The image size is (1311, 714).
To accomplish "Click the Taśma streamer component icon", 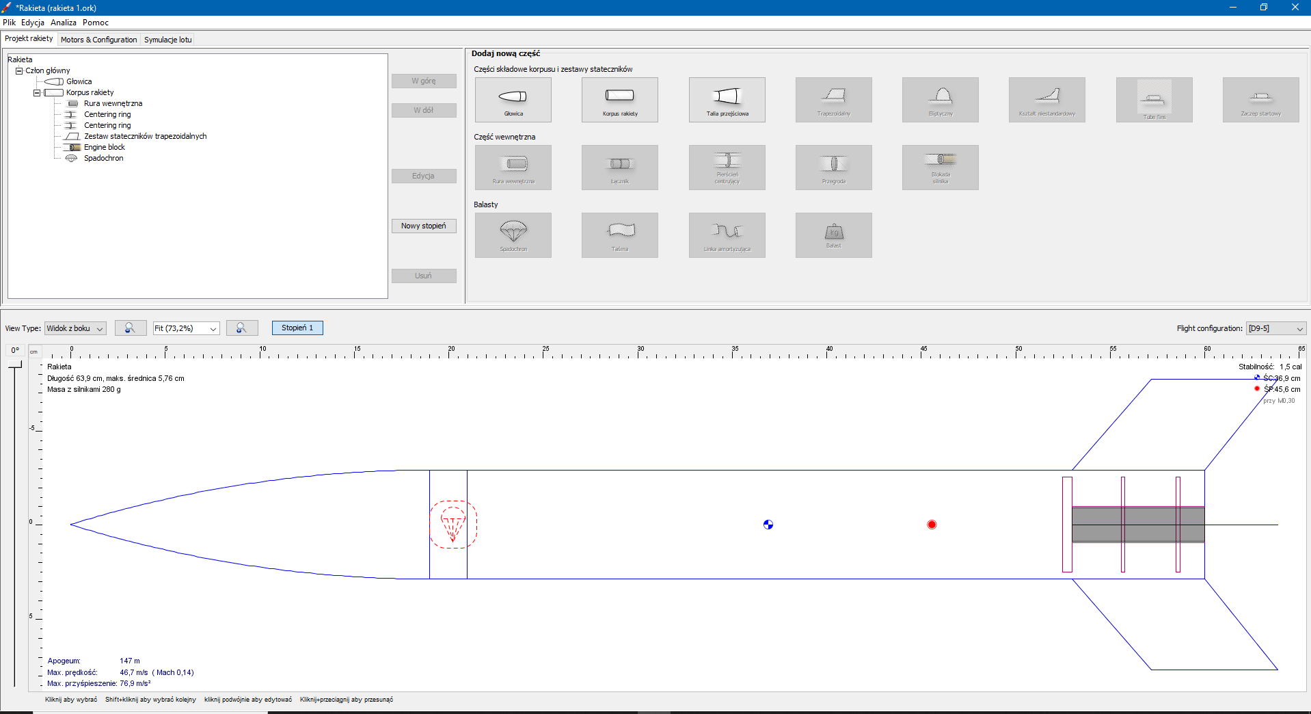I will [x=619, y=235].
